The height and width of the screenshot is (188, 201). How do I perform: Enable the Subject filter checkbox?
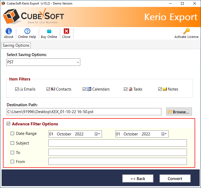pyautogui.click(x=12, y=143)
